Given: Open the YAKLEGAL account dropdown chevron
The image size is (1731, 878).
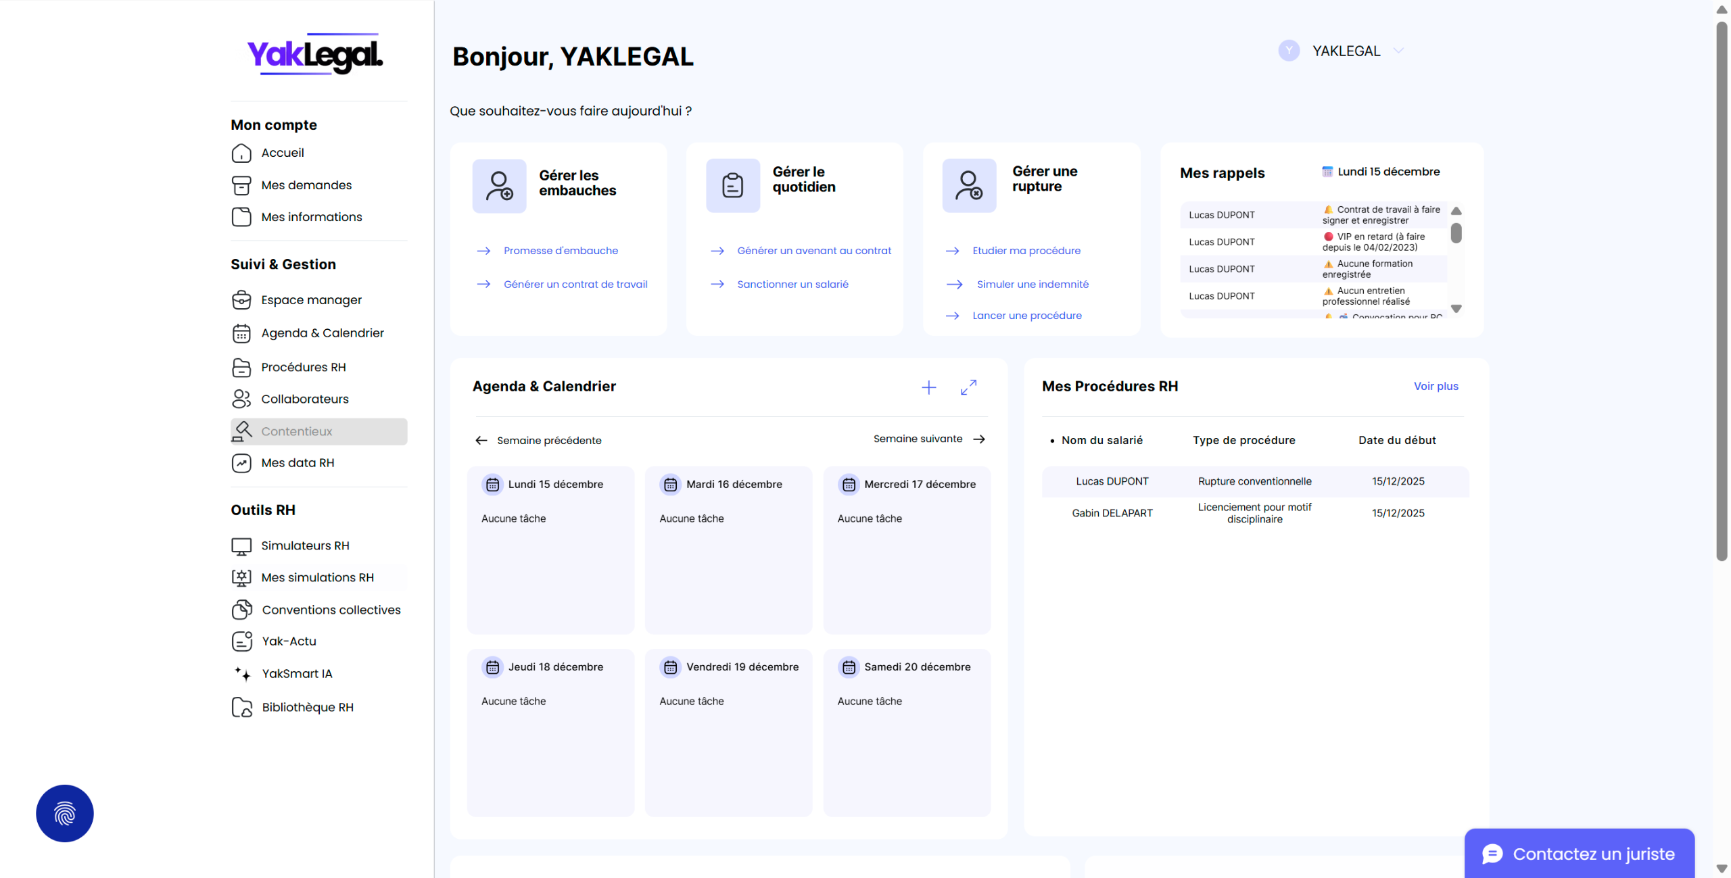Looking at the screenshot, I should [x=1399, y=51].
